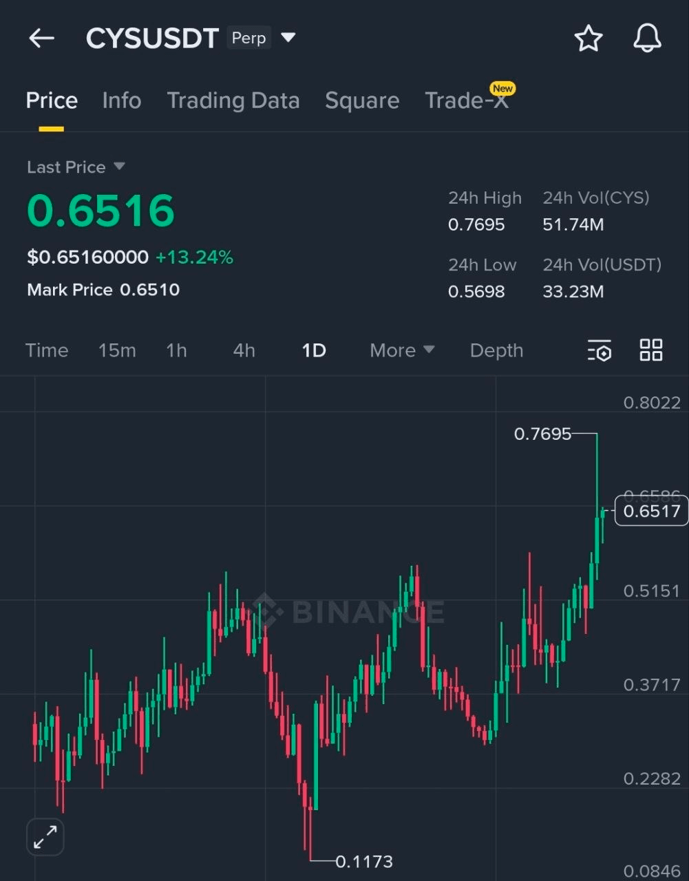The height and width of the screenshot is (881, 689).
Task: Select the 1h chart interval
Action: click(176, 350)
